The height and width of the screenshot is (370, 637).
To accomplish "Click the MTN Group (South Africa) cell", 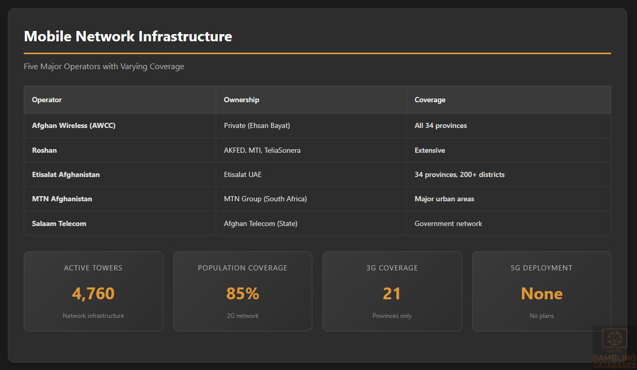I will pyautogui.click(x=265, y=199).
